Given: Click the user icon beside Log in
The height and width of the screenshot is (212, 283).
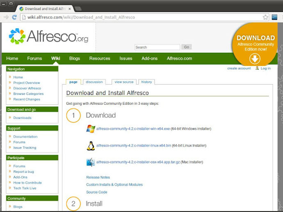Looking at the screenshot, I should pos(257,68).
